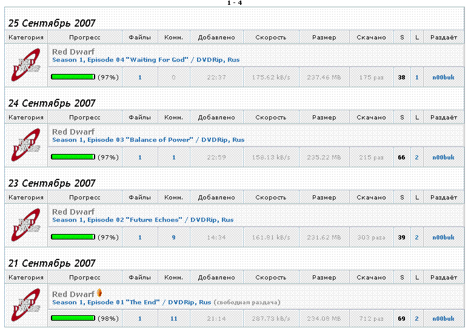Screen dimensions: 468x331
Task: Open Episode 02 "Future Echoes" link
Action: [x=143, y=219]
